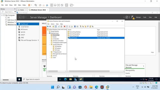Click Server Manager notifications flag icon
This screenshot has height=90, width=160.
[x=133, y=17]
